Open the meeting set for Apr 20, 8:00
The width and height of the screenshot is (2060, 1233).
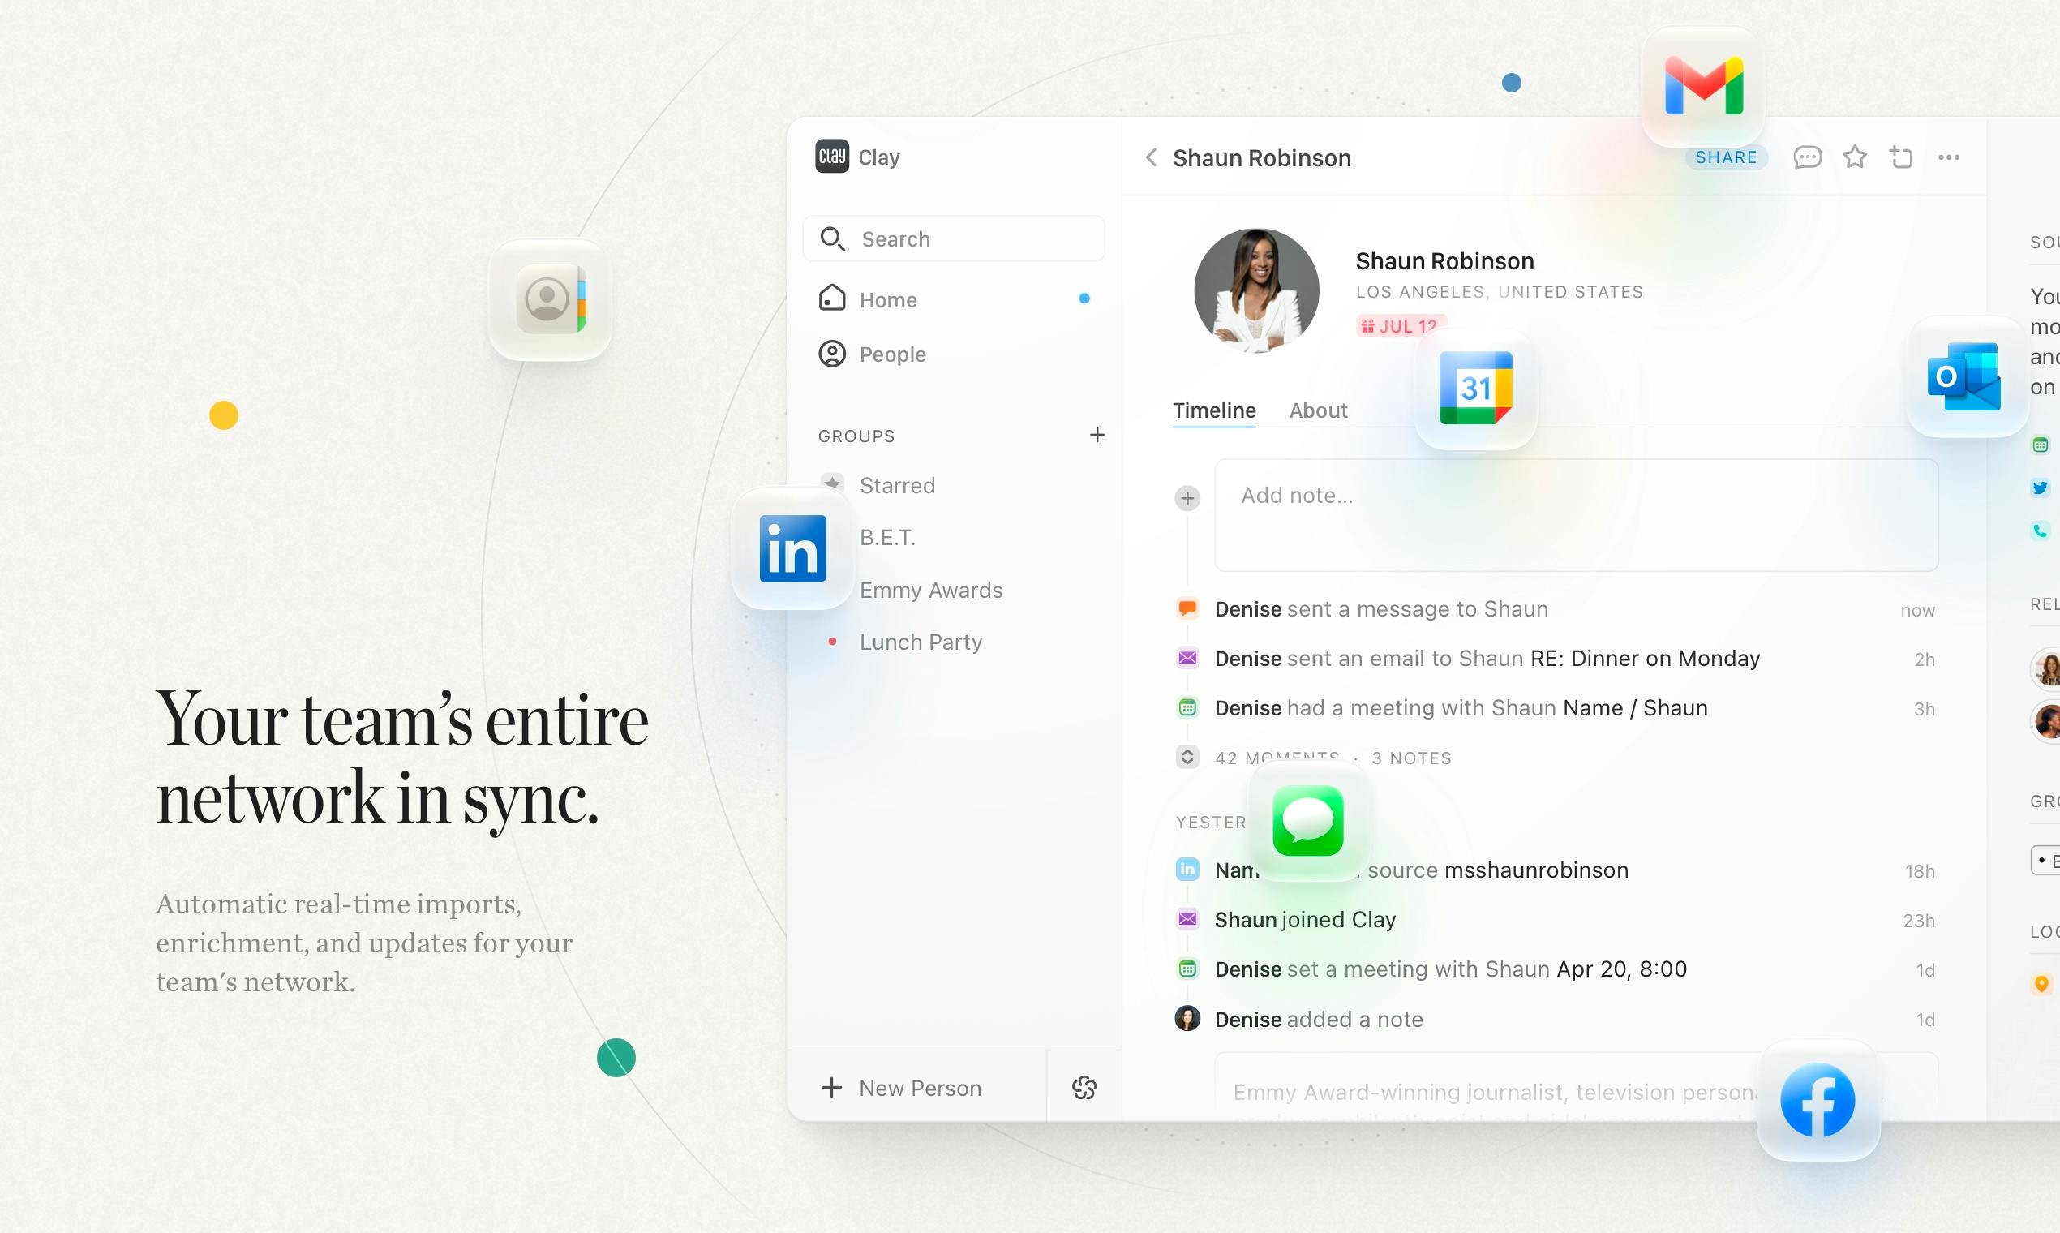click(1450, 969)
